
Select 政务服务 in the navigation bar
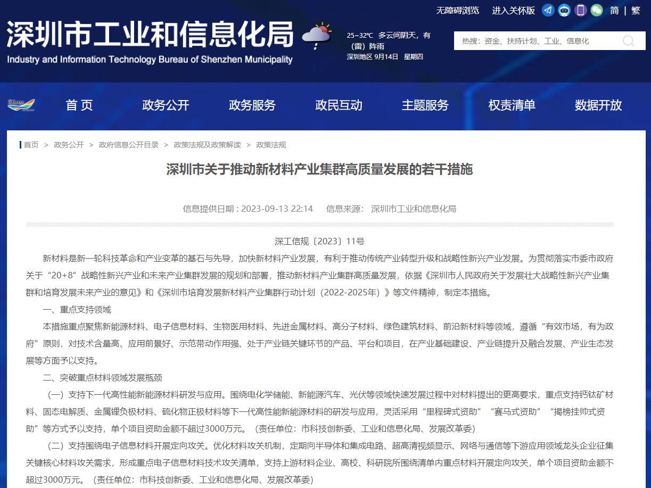coord(252,105)
